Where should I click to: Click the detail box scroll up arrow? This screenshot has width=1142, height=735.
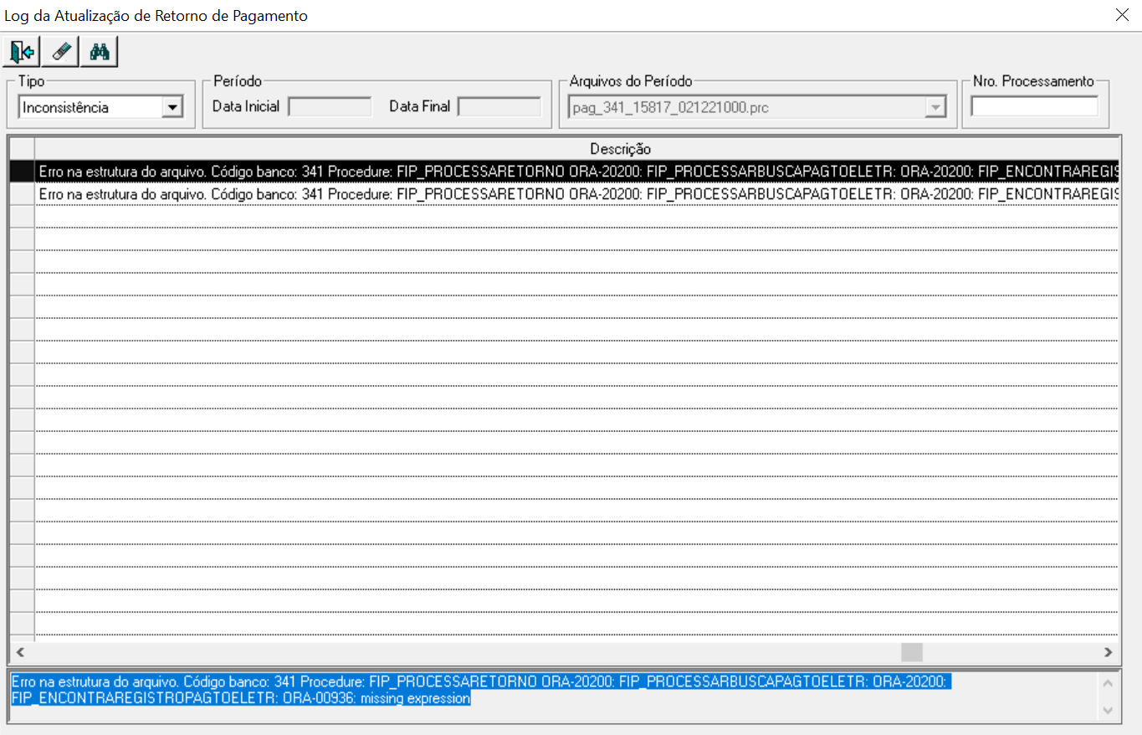tap(1108, 683)
